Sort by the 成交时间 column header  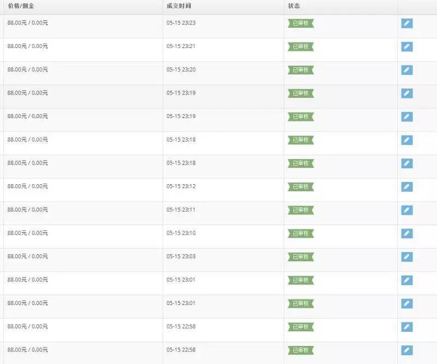179,6
